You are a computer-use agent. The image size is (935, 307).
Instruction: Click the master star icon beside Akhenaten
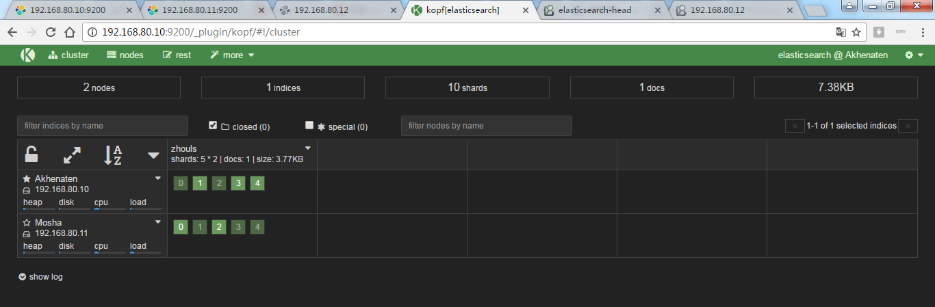[x=27, y=178]
